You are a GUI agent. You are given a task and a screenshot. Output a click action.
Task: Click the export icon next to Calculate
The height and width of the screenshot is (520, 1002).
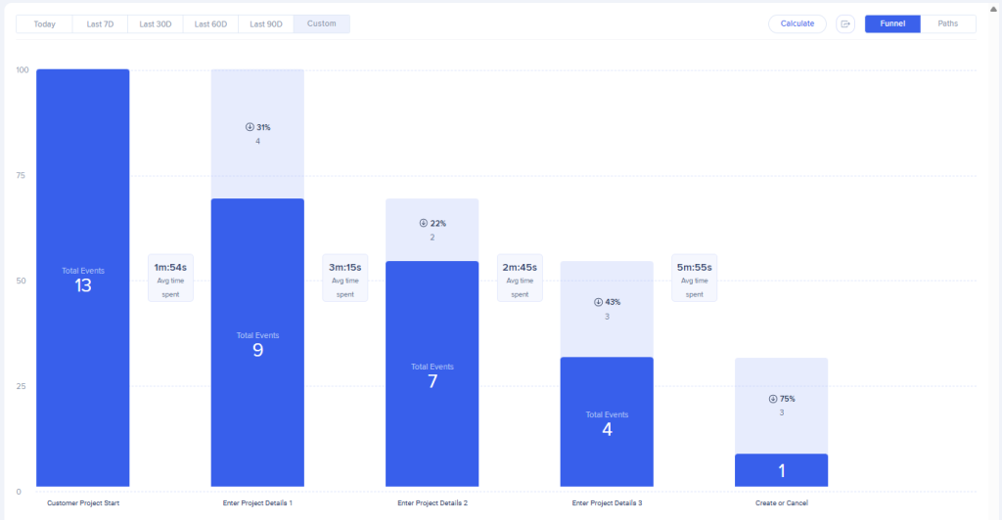point(845,23)
